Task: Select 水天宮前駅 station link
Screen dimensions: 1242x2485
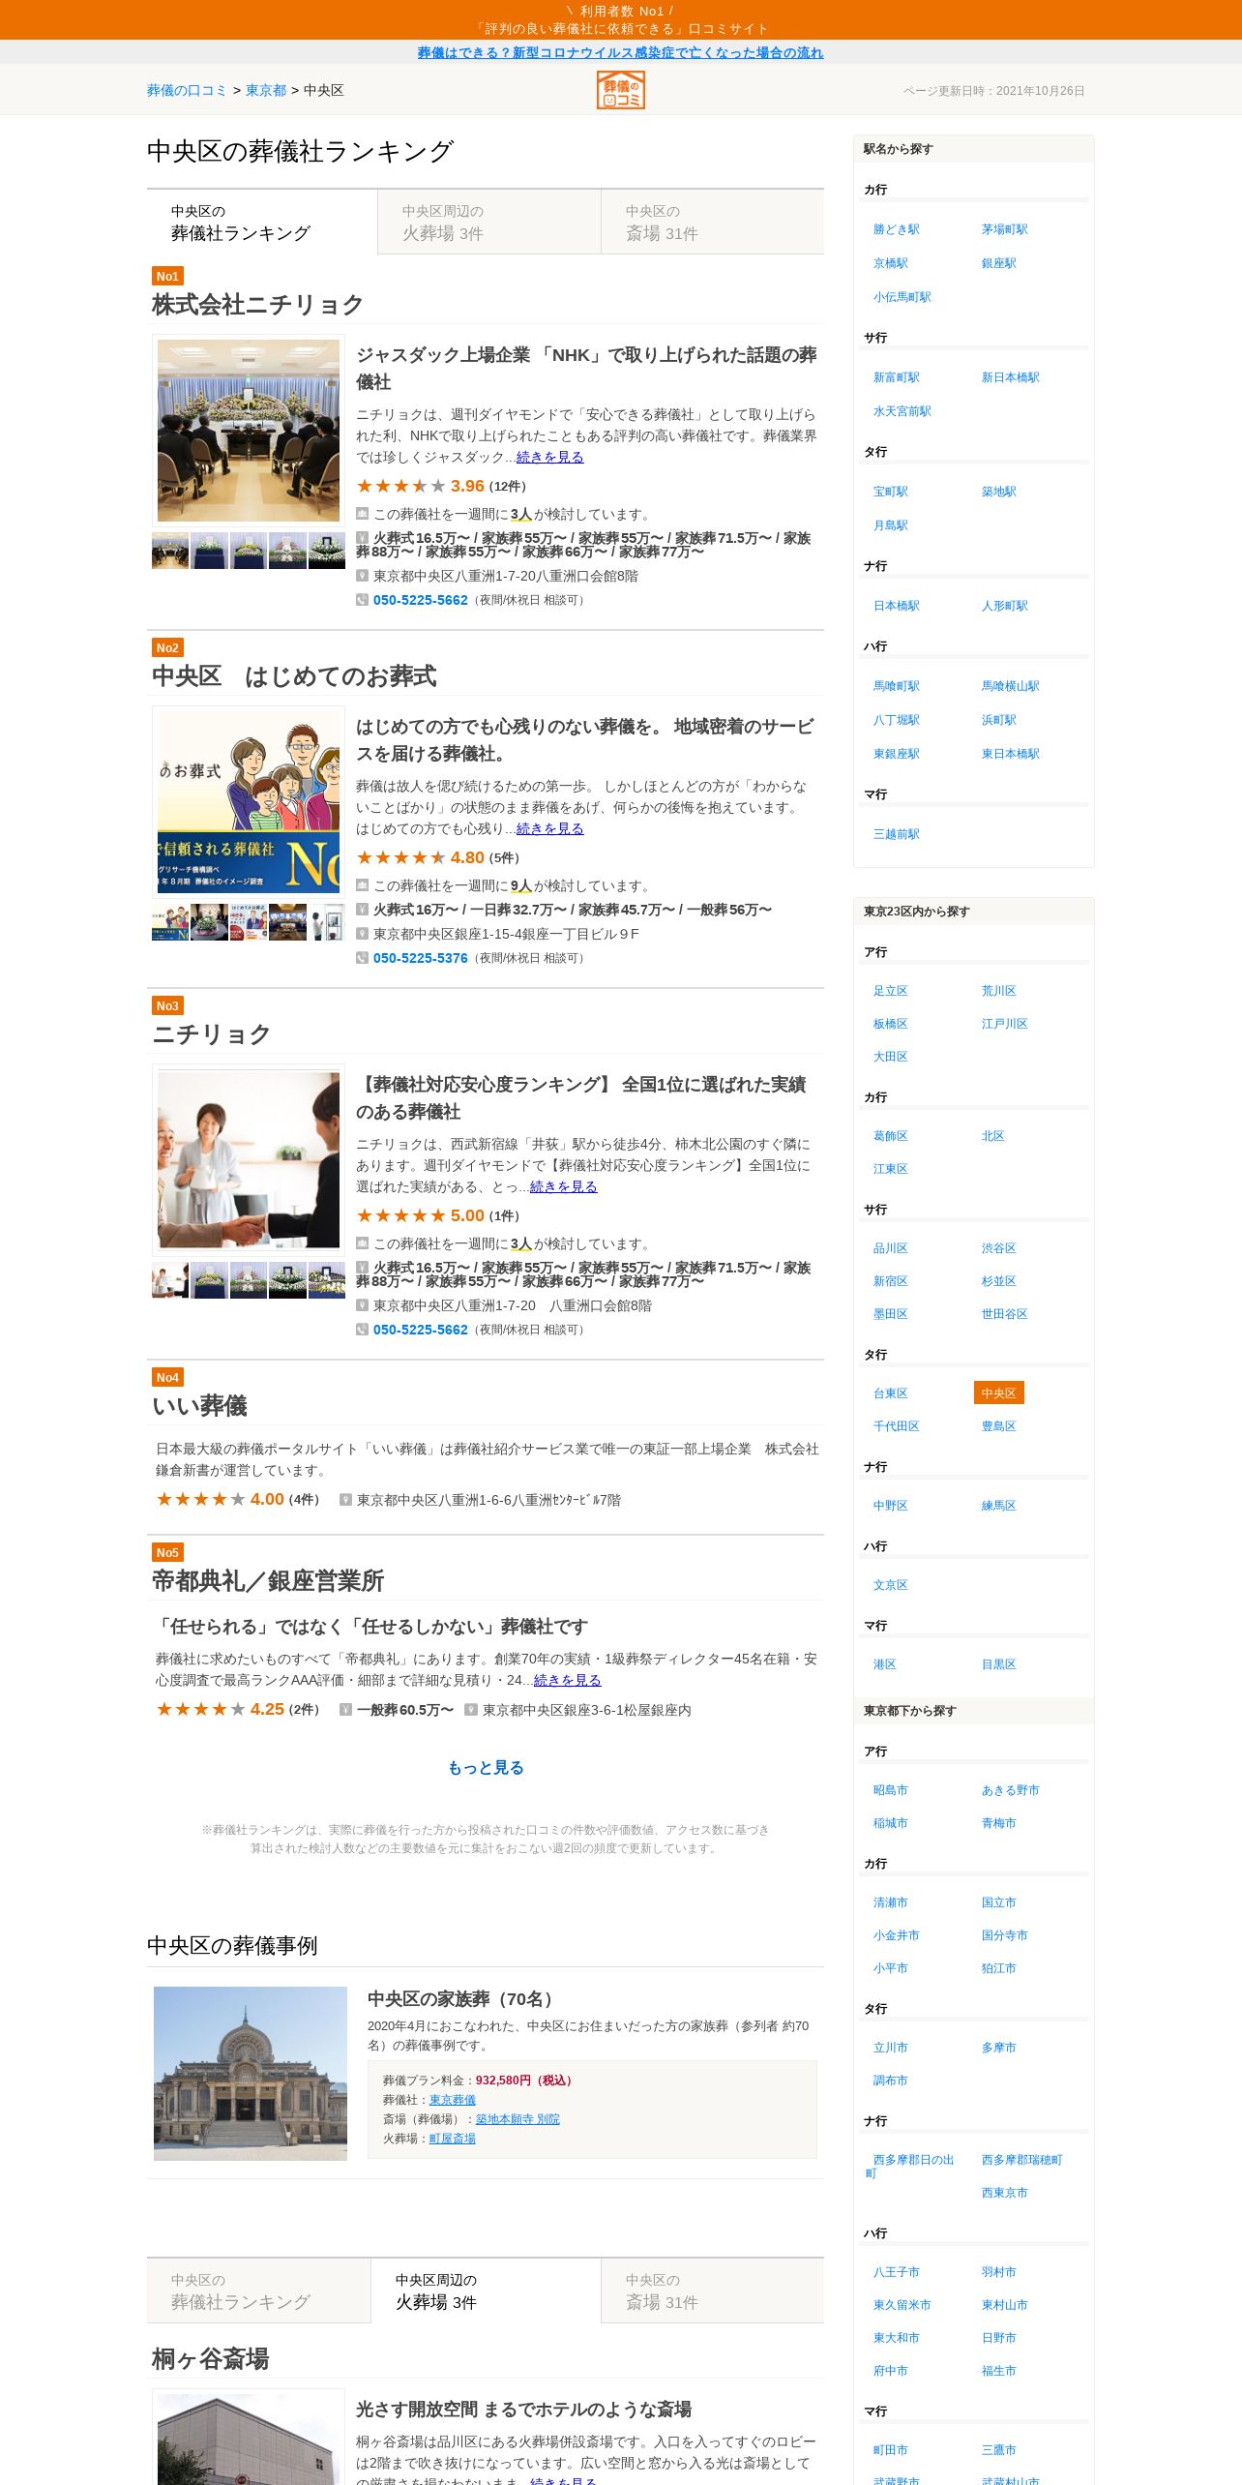Action: point(902,411)
